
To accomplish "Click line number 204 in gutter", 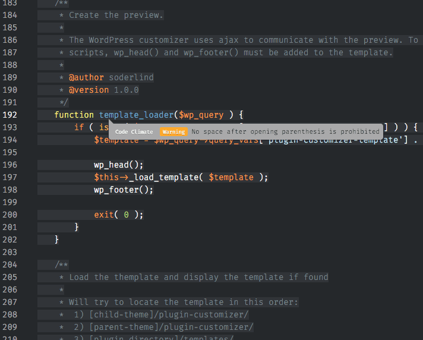I will tap(10, 265).
